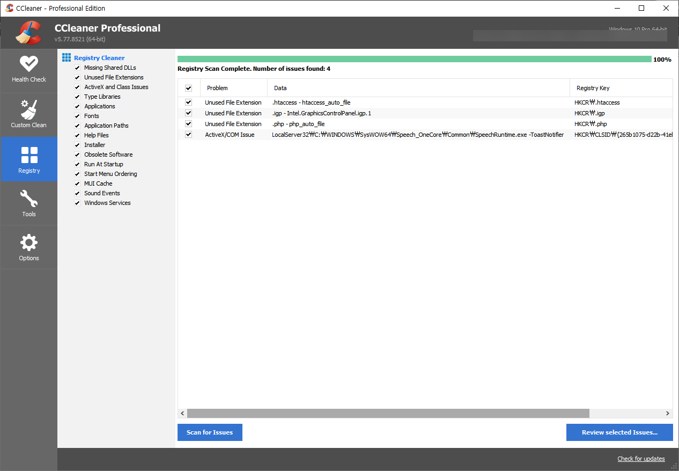
Task: Click the CCleaner title bar app icon
Action: pyautogui.click(x=10, y=8)
